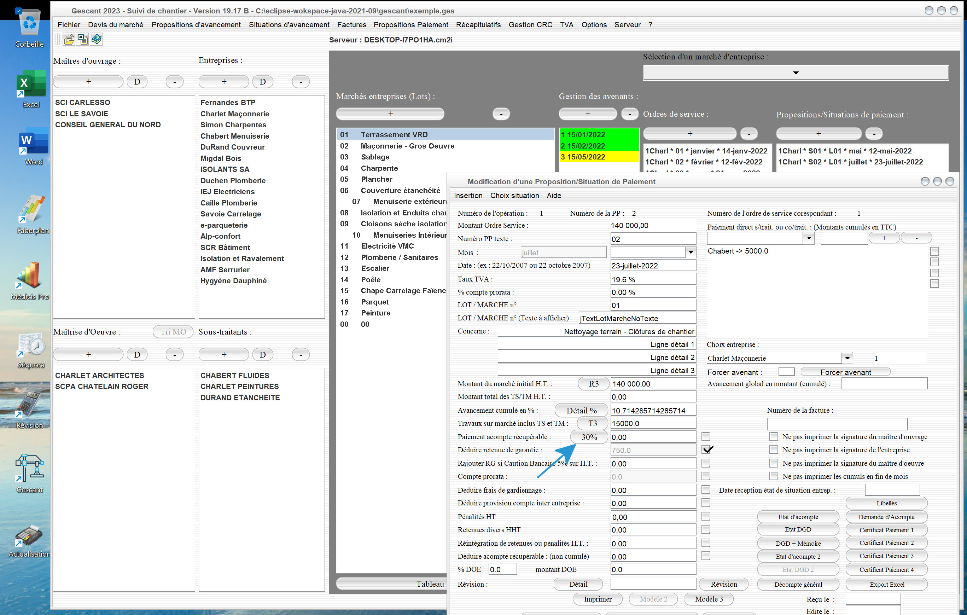Image resolution: width=967 pixels, height=615 pixels.
Task: Open the Mois dropdown arrow
Action: point(690,252)
